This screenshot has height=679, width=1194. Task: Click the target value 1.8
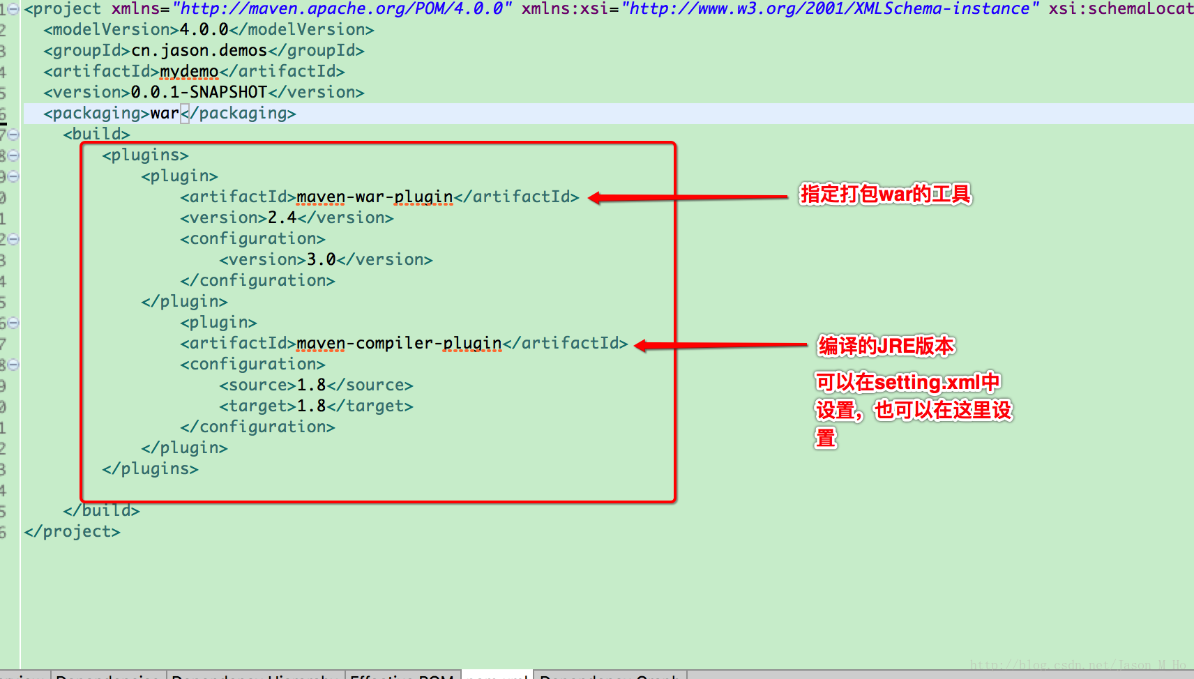tap(312, 406)
